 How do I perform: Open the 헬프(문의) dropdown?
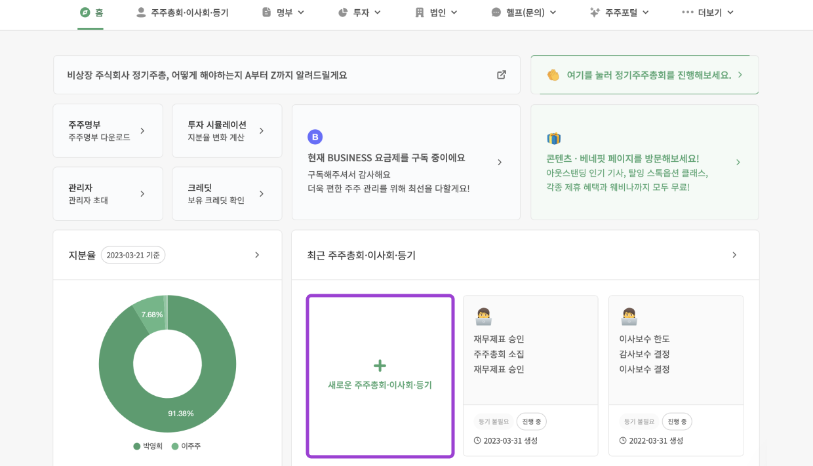[x=523, y=12]
